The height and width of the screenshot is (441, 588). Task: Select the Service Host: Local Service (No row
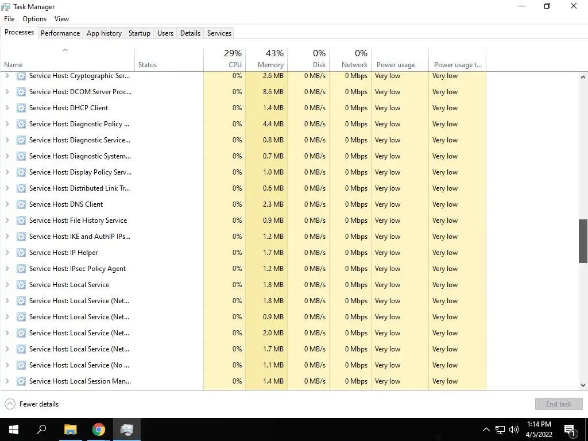coord(79,365)
